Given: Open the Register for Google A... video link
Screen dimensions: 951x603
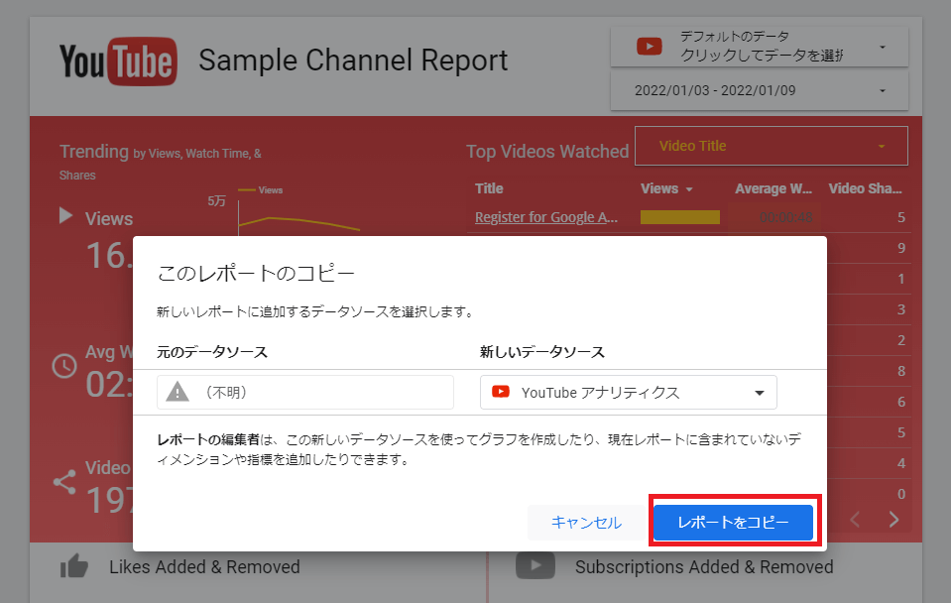Looking at the screenshot, I should (x=545, y=217).
